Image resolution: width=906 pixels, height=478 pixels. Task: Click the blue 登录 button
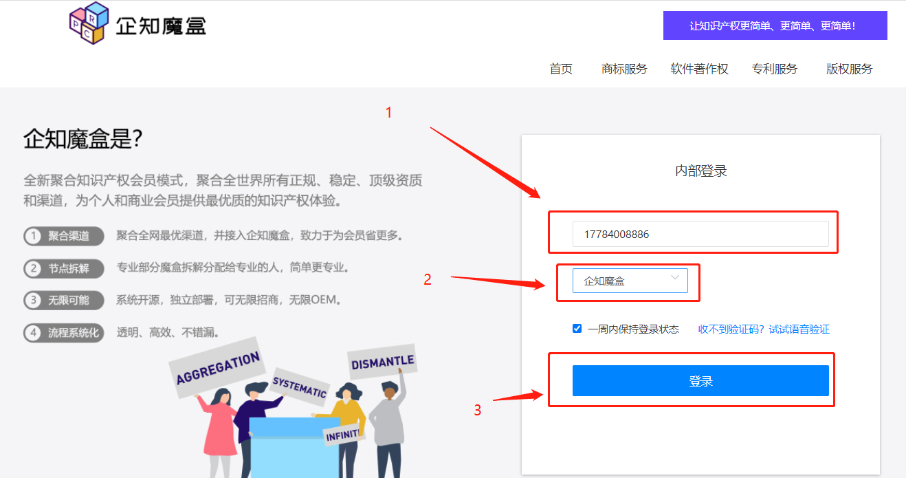point(700,380)
